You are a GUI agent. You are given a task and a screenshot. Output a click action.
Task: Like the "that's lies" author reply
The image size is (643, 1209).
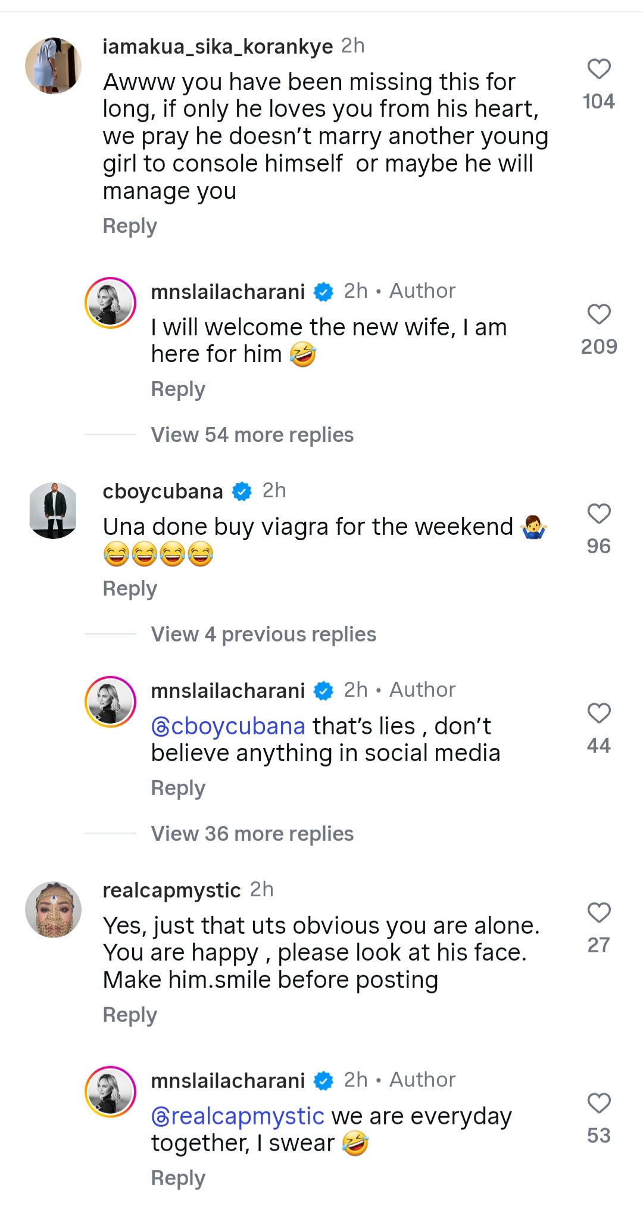click(599, 713)
